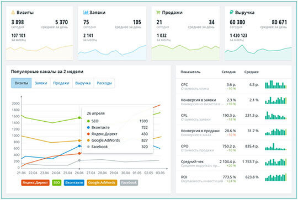Click the Facebook data point at 26.04

coord(79,160)
